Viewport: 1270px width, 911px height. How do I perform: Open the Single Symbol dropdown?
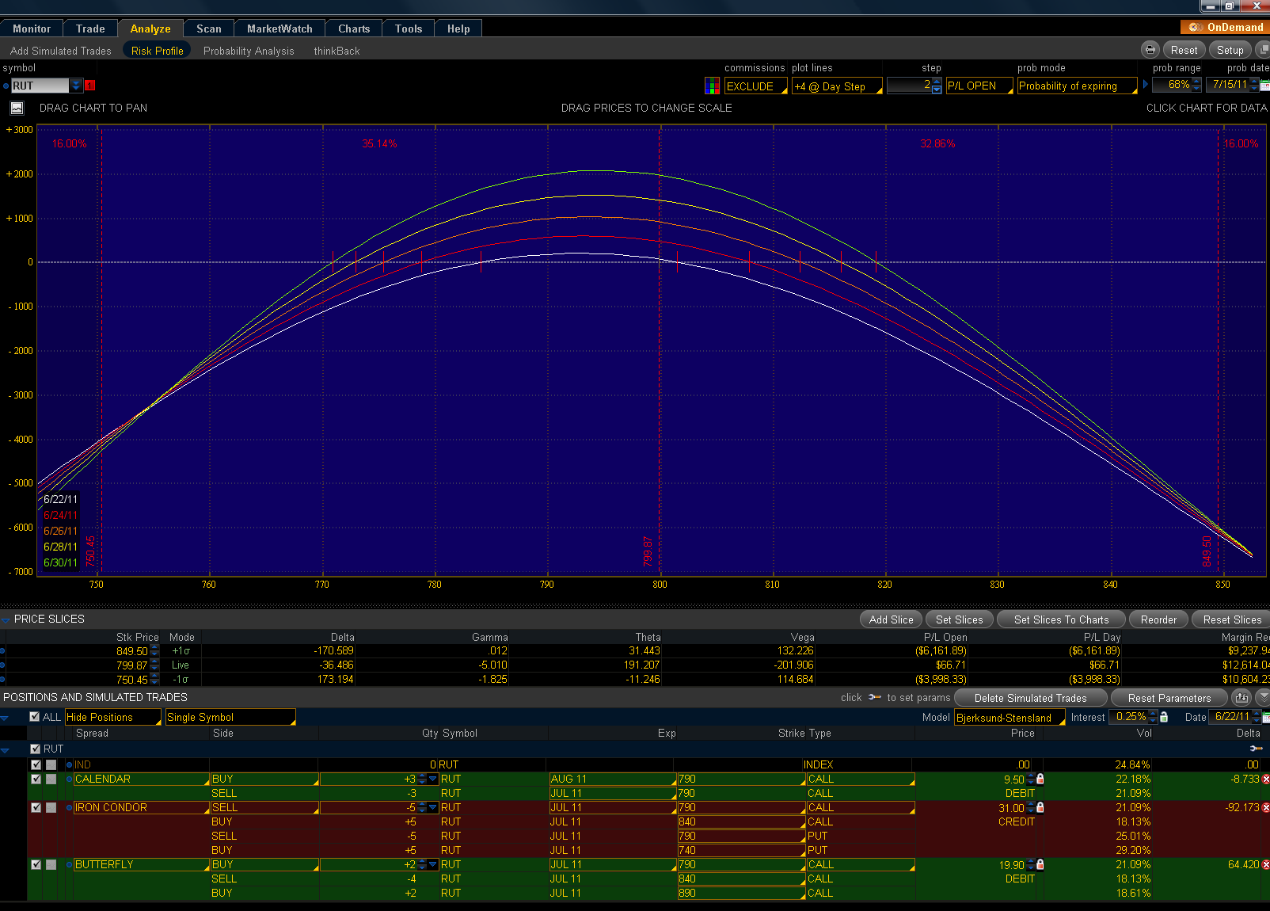(x=230, y=717)
